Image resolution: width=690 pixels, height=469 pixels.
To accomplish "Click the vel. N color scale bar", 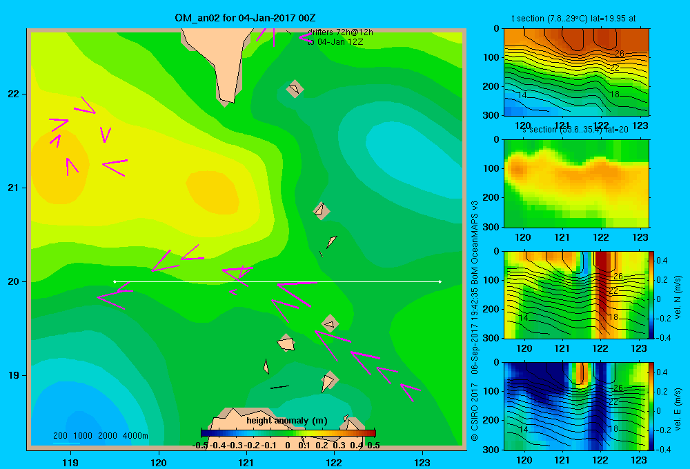I will pyautogui.click(x=651, y=295).
